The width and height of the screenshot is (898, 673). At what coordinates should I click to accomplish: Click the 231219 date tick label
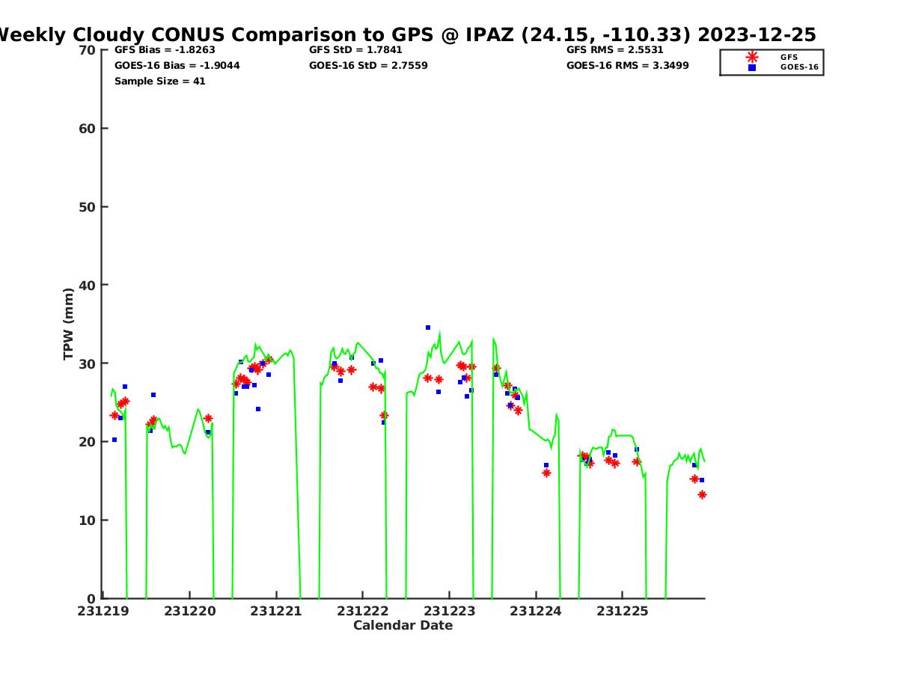[x=103, y=611]
